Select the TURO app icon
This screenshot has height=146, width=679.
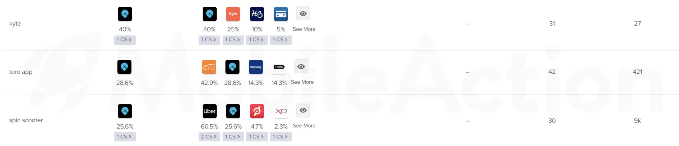pos(279,67)
